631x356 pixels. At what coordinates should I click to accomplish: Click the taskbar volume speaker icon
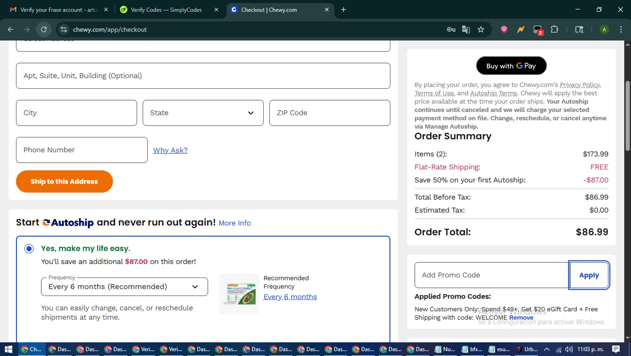coord(569,349)
